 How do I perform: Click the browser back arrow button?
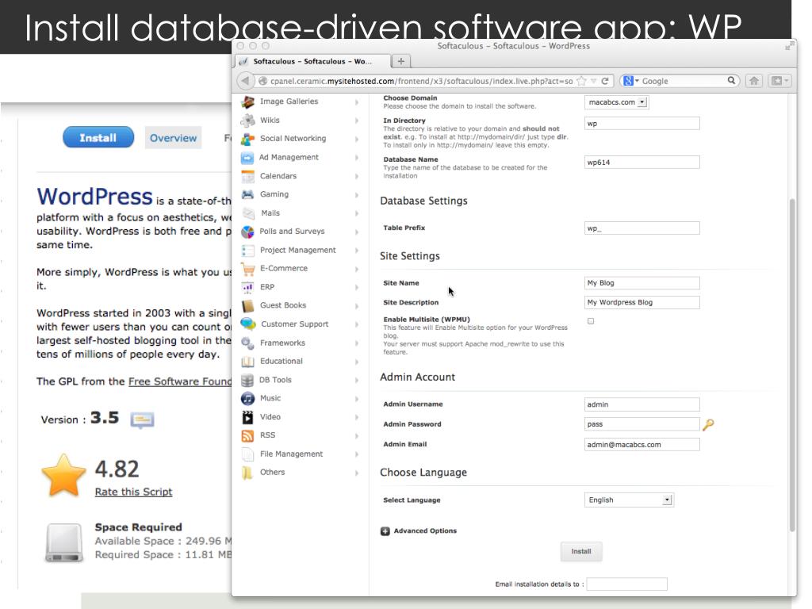pos(245,81)
